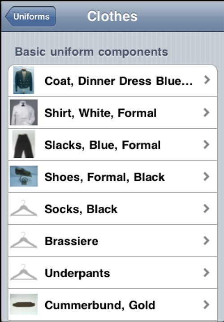Expand chevron for Slacks, Blue, Formal
The image size is (224, 322).
pyautogui.click(x=207, y=144)
